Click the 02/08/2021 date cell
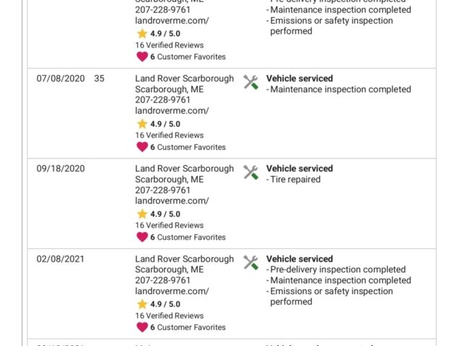This screenshot has width=462, height=346. click(61, 259)
